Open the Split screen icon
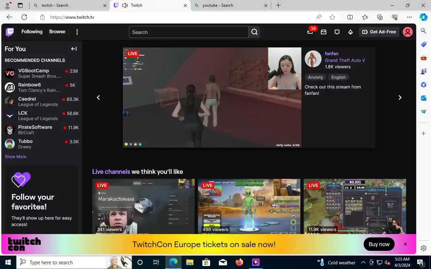Image resolution: width=431 pixels, height=269 pixels. [350, 17]
